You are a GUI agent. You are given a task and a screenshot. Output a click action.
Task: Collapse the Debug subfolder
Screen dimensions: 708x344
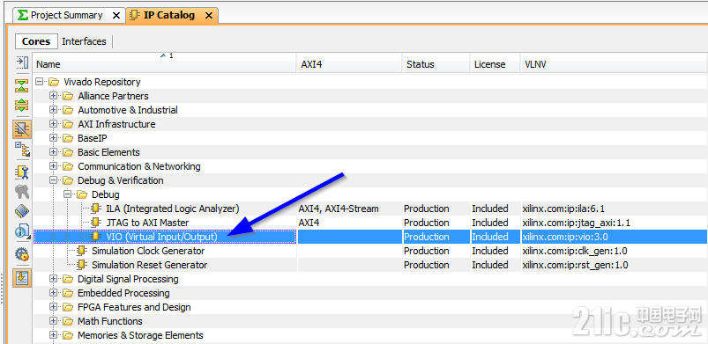coord(67,194)
